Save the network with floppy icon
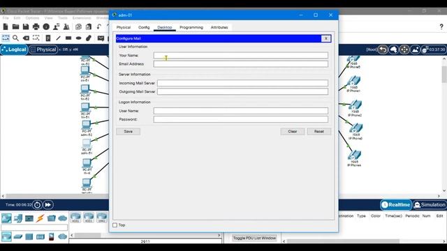 [26, 26]
